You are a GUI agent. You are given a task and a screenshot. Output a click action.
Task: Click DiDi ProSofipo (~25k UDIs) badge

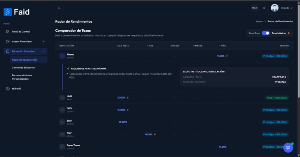point(275,110)
